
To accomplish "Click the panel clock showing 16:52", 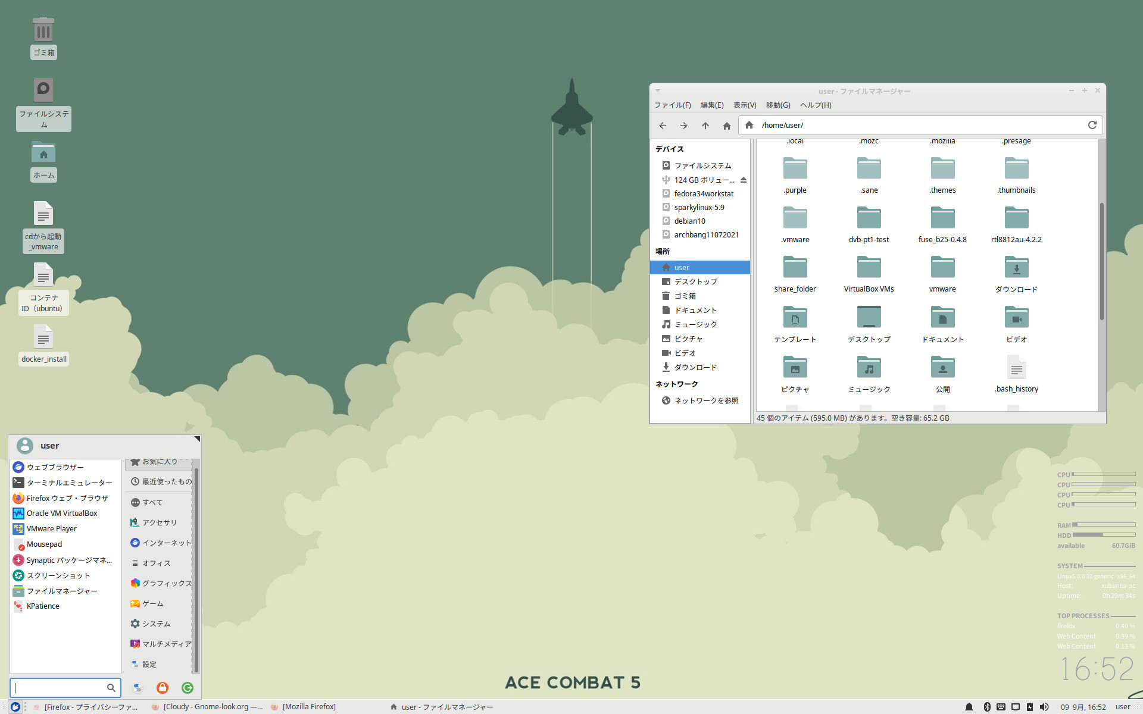I will [x=1083, y=707].
